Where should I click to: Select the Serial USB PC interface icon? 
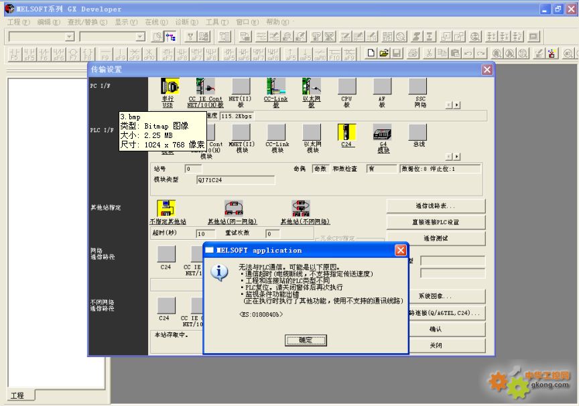[x=170, y=86]
